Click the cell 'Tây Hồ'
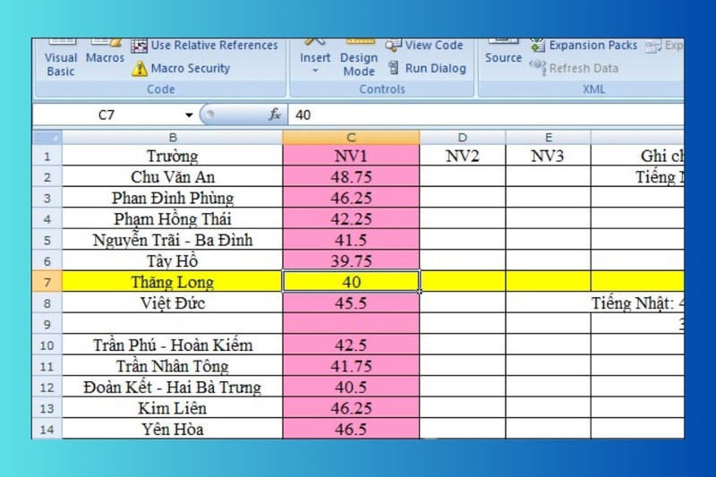This screenshot has height=477, width=716. click(x=172, y=261)
